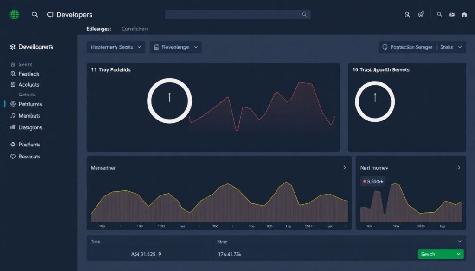Click inside the top search bar
This screenshot has width=475, height=271.
(237, 14)
